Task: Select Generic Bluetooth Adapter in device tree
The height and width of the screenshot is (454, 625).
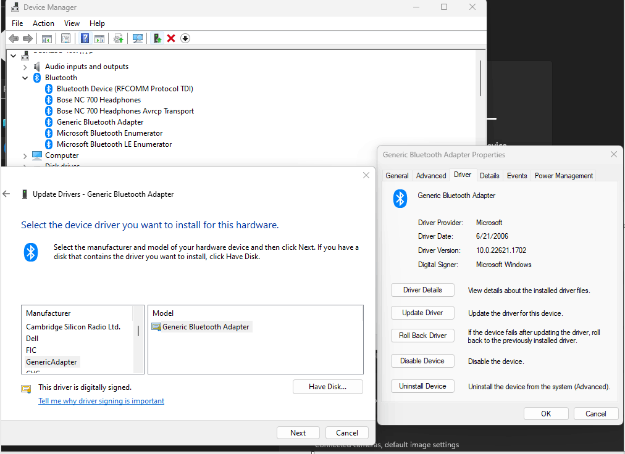Action: [x=100, y=122]
